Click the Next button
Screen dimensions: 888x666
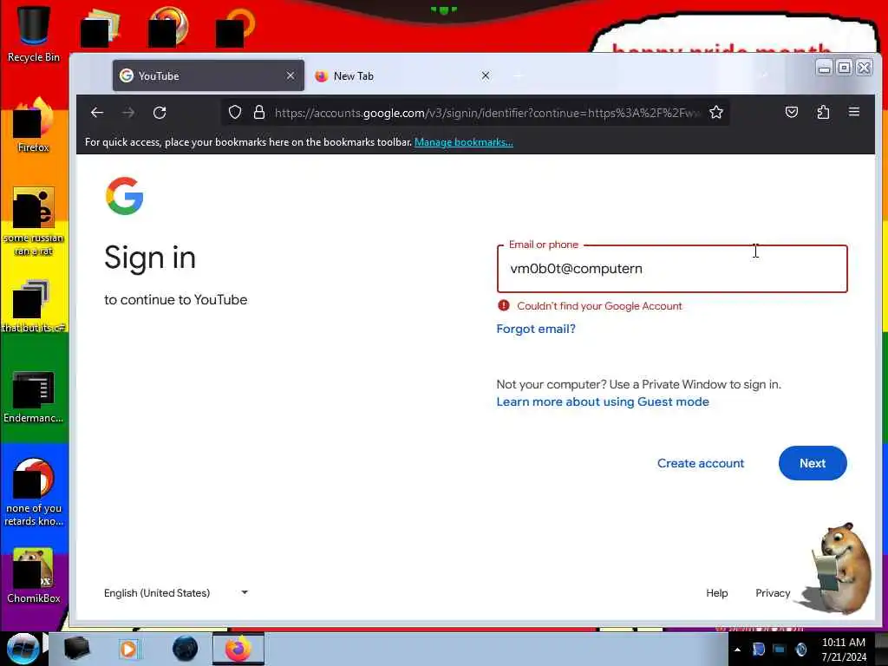tap(813, 463)
